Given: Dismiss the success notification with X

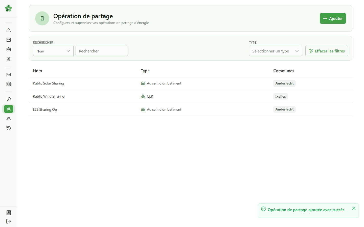Looking at the screenshot, I should (354, 208).
